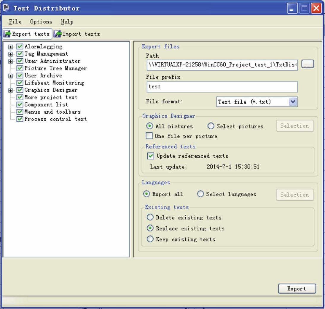Uncheck the Lifebeat Monitoring checkbox
This screenshot has height=309, width=325.
click(20, 83)
